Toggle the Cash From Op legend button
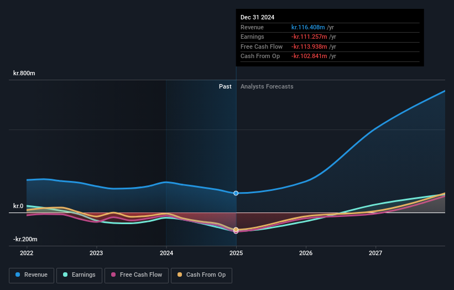Image resolution: width=454 pixels, height=290 pixels. coord(201,275)
